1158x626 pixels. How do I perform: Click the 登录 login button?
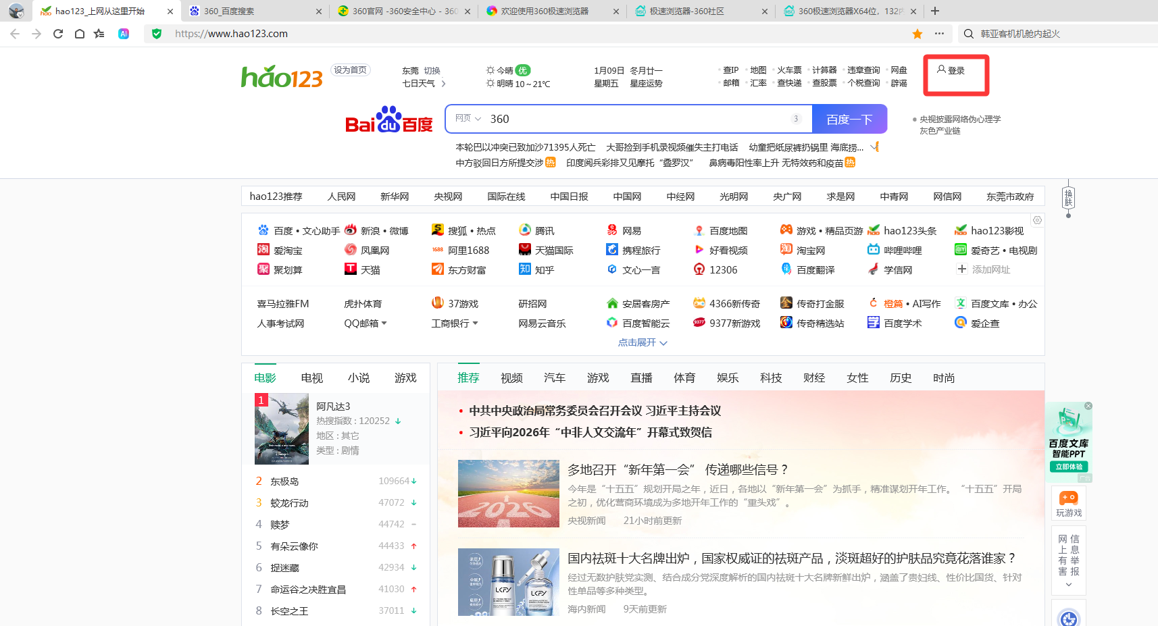[955, 70]
